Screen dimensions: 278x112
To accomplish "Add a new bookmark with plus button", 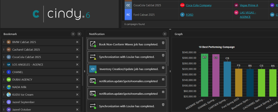I will [x=73, y=34].
